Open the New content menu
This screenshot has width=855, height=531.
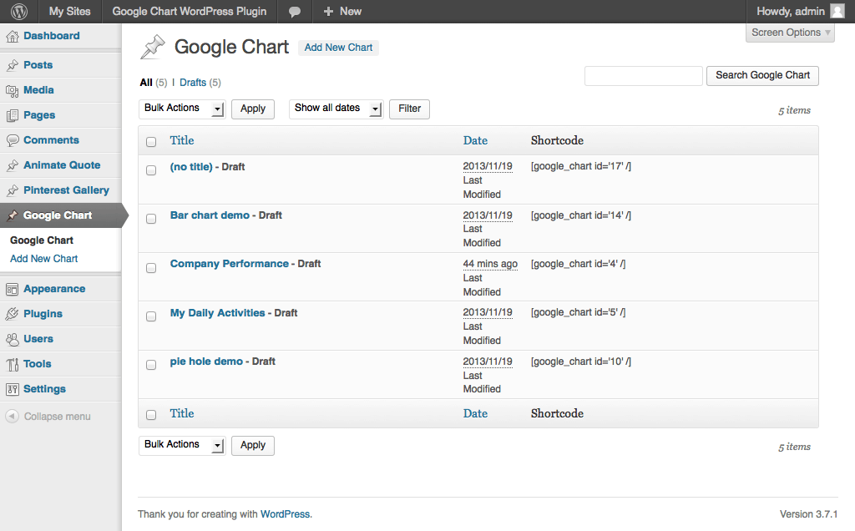[342, 12]
